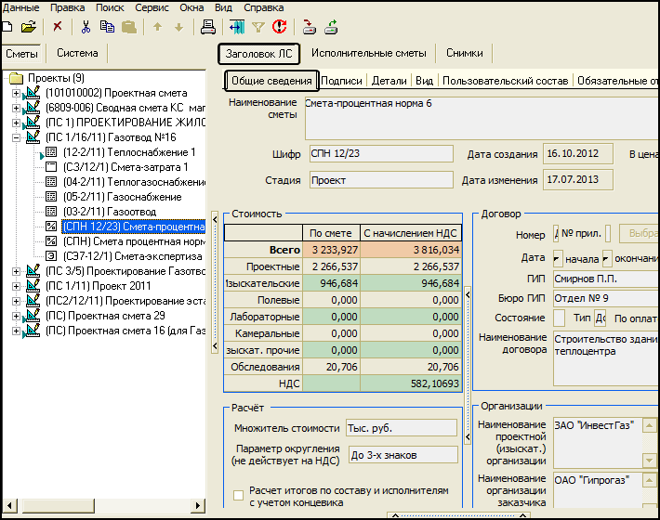Click the open folder toolbar icon
660x520 pixels.
point(29,27)
